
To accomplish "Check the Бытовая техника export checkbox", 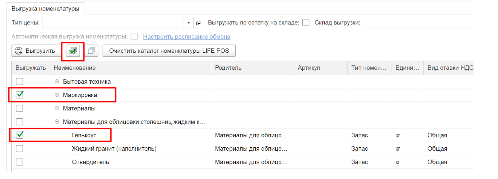I will pyautogui.click(x=20, y=81).
